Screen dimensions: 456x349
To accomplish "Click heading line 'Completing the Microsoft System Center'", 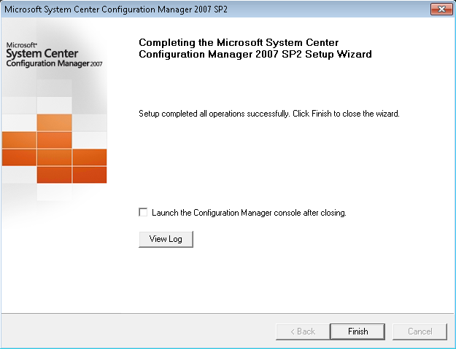I will (x=239, y=42).
